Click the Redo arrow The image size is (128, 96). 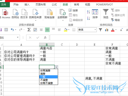(21, 30)
